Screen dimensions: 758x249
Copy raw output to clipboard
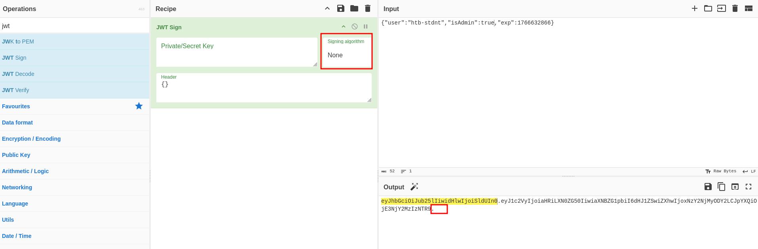(x=721, y=187)
